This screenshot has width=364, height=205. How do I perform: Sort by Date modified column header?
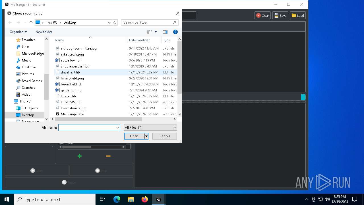(144, 40)
